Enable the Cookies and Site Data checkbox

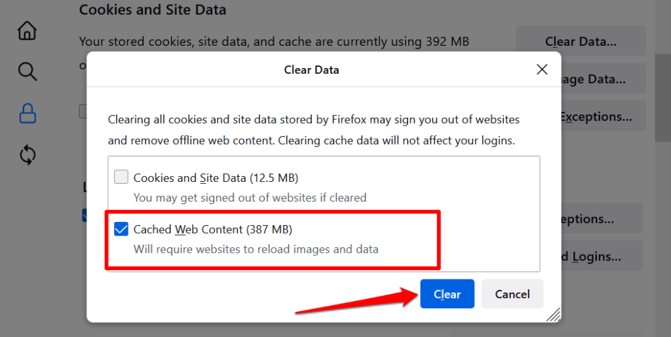pos(121,177)
